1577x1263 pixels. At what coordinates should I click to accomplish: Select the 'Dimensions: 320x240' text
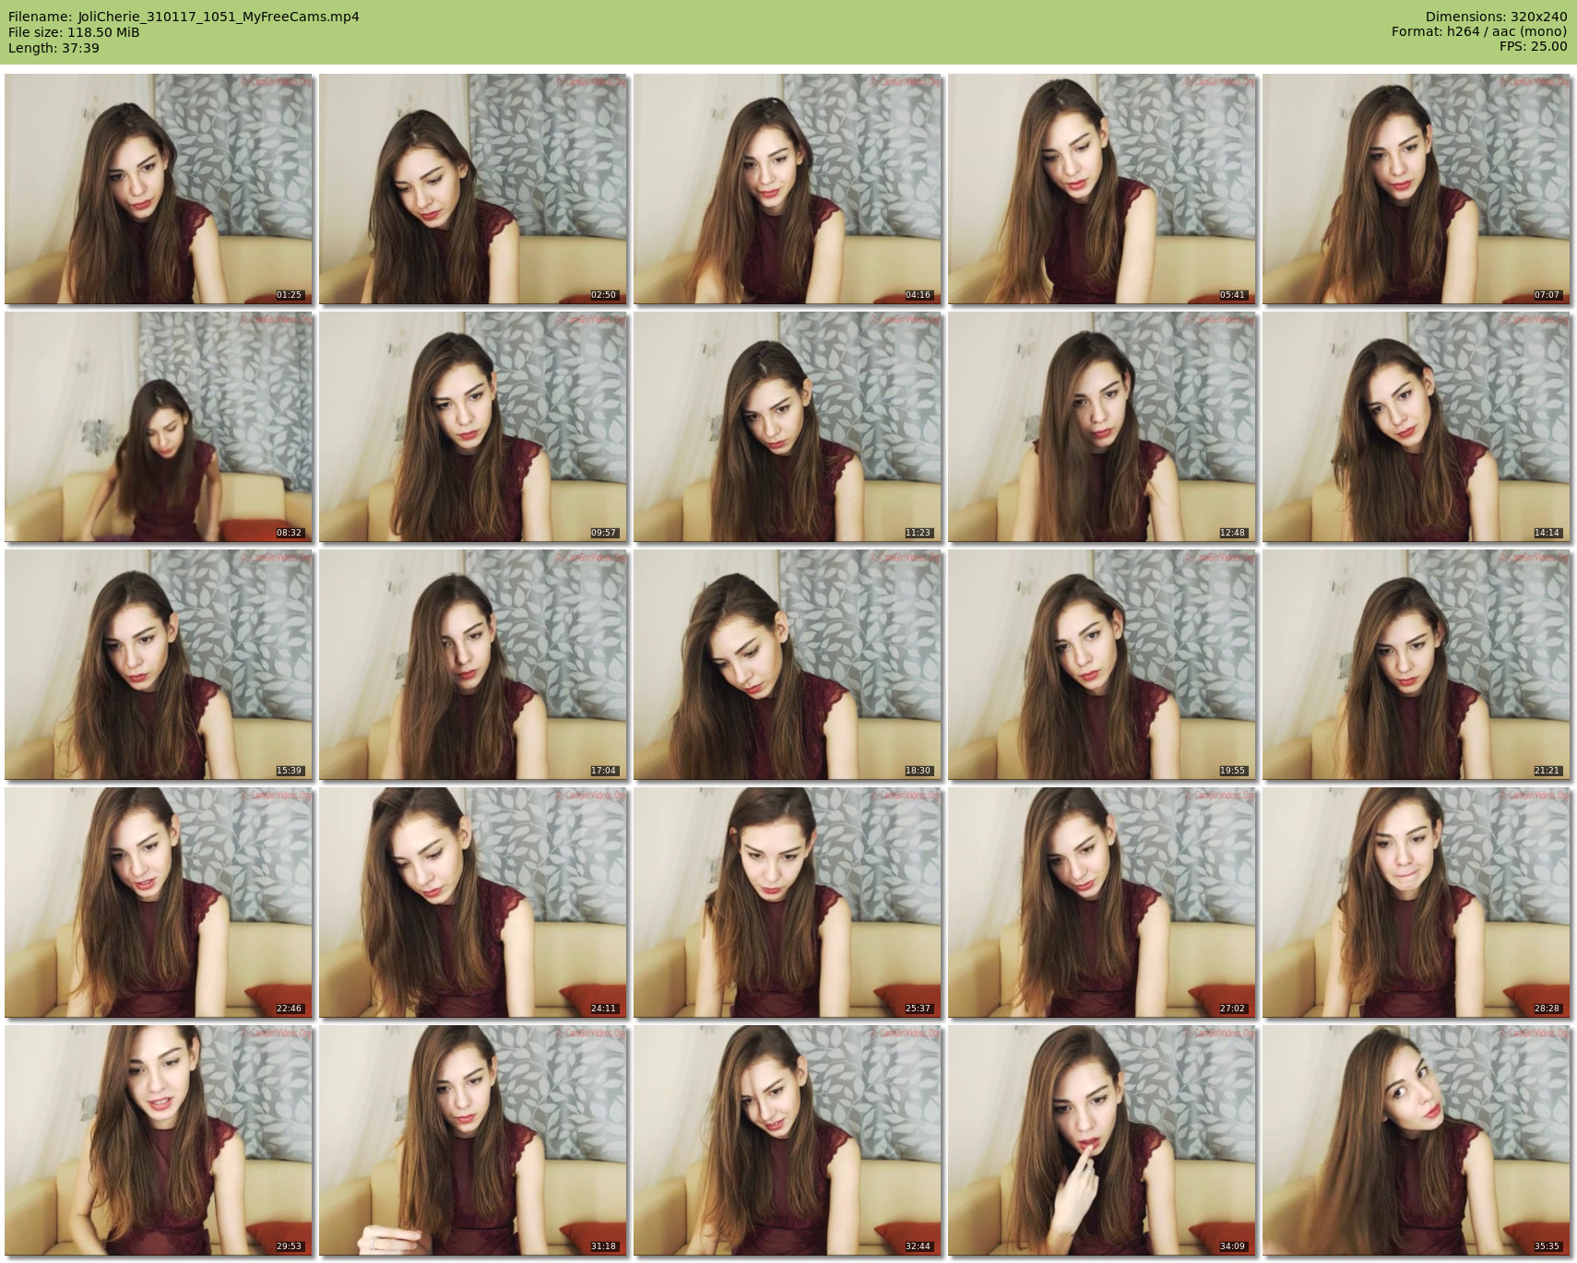(1496, 17)
